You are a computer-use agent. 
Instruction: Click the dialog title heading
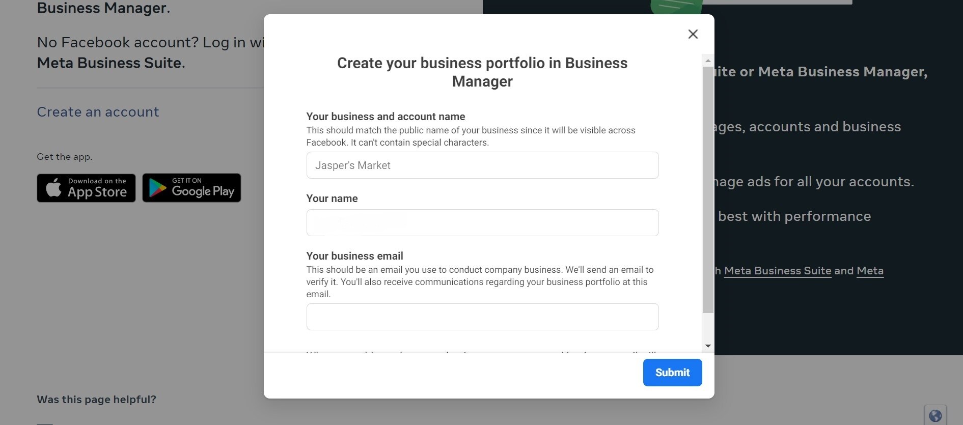coord(482,72)
